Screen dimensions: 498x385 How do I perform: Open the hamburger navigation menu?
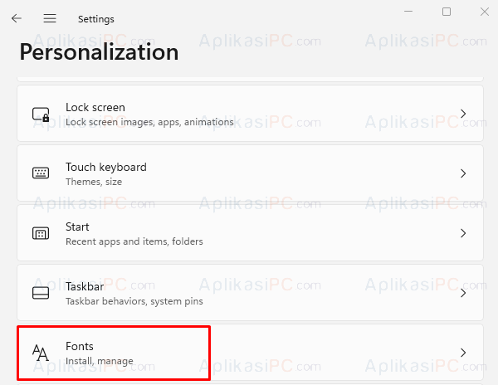tap(50, 18)
